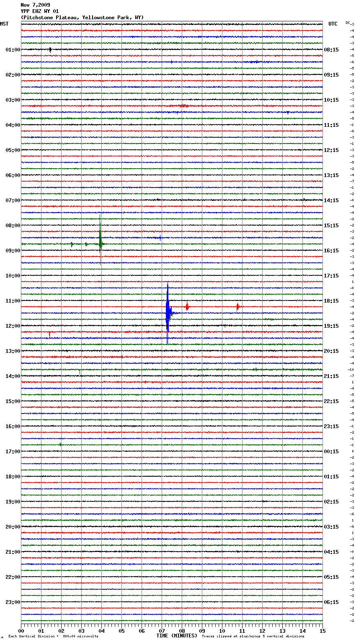Screen dimensions: 356x642
Task: Click the large blue seismic event burst
Action: 168,313
